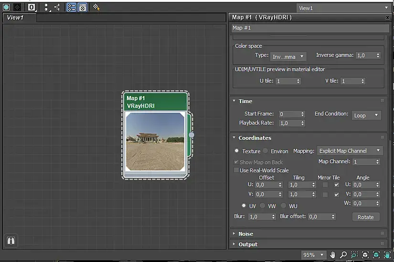Click the Pan hand tool
Screen dimensions: 394x262
tap(333, 255)
